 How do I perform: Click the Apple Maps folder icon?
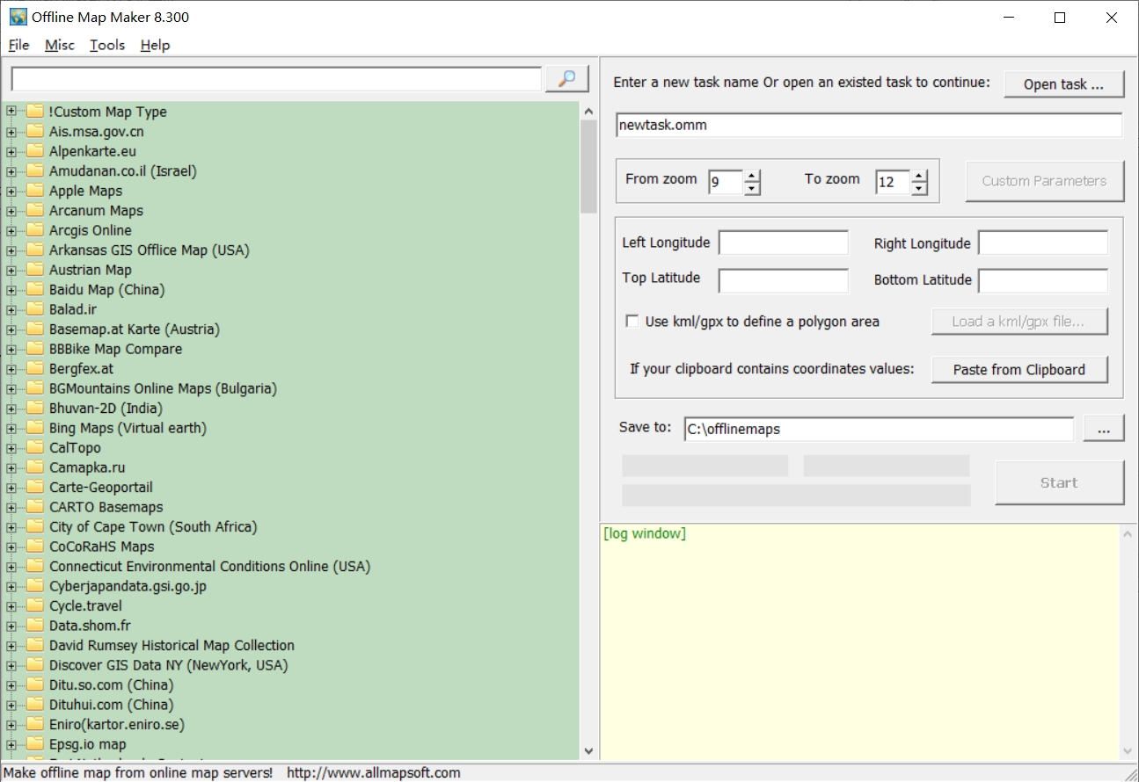[35, 191]
